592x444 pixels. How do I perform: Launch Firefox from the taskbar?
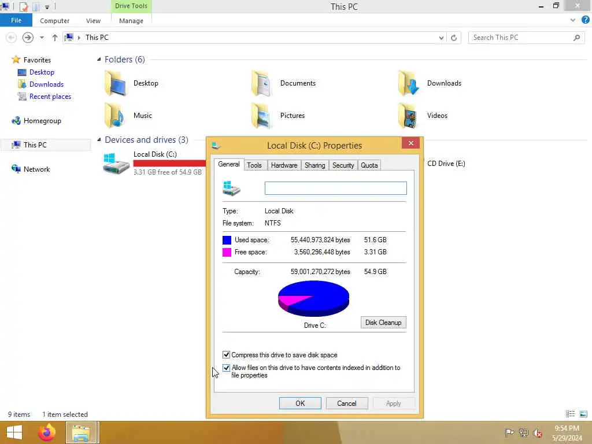tap(47, 432)
